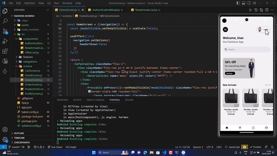Tap the home tab icon in phone bottom bar
This screenshot has height=156, width=277.
click(x=227, y=128)
